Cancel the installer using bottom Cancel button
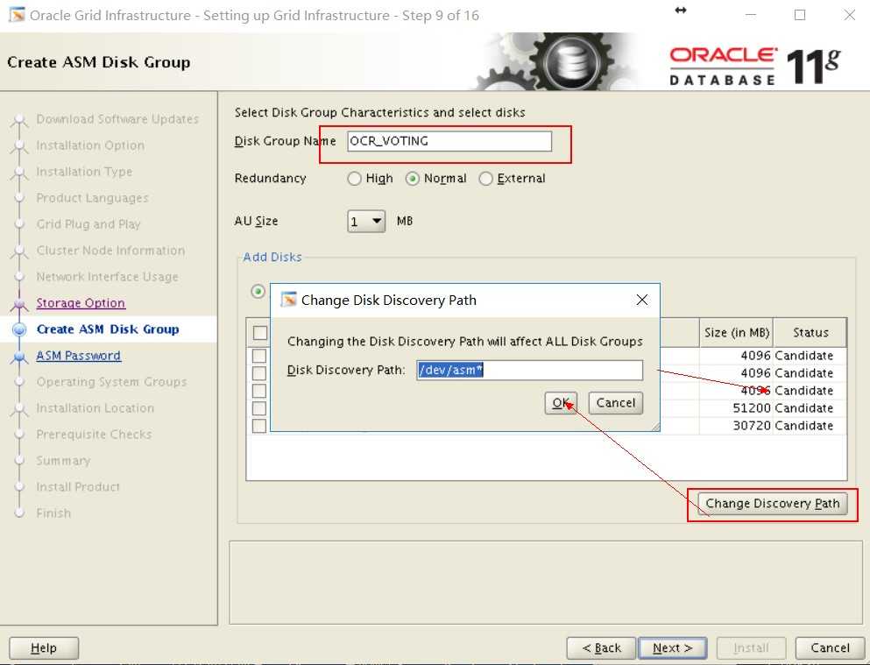Image resolution: width=870 pixels, height=665 pixels. 830,647
